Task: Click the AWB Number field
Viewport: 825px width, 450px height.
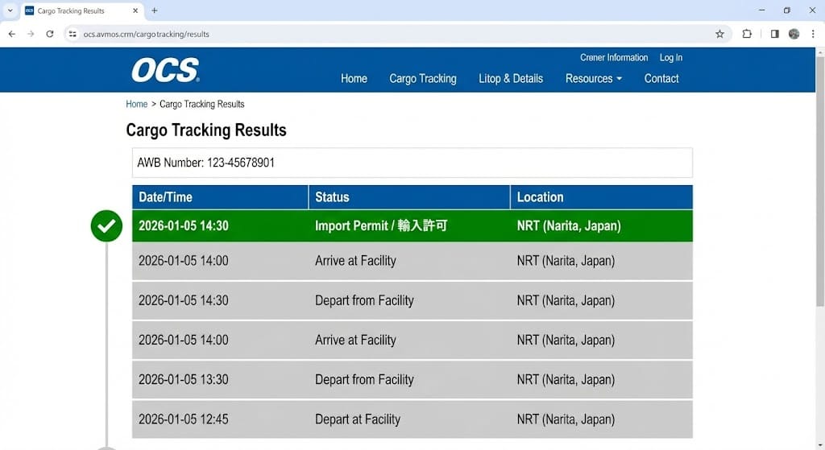Action: (x=412, y=163)
